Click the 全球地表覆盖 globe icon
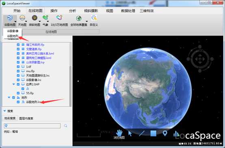225x148 pixels. (79, 18)
